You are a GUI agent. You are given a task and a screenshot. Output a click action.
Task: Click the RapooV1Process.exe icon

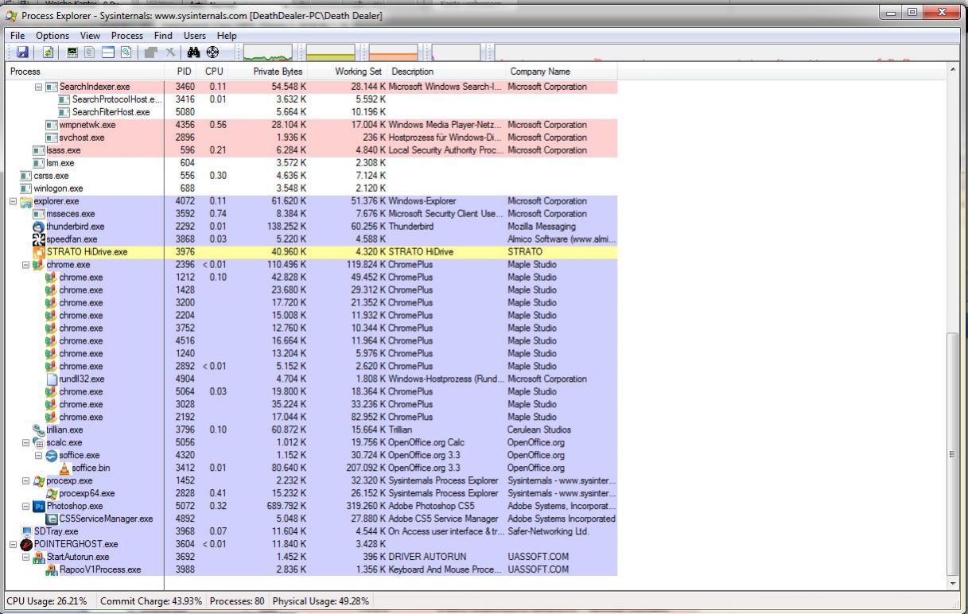point(52,570)
